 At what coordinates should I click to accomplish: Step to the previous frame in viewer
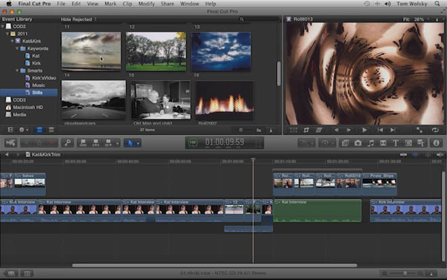coord(337,130)
